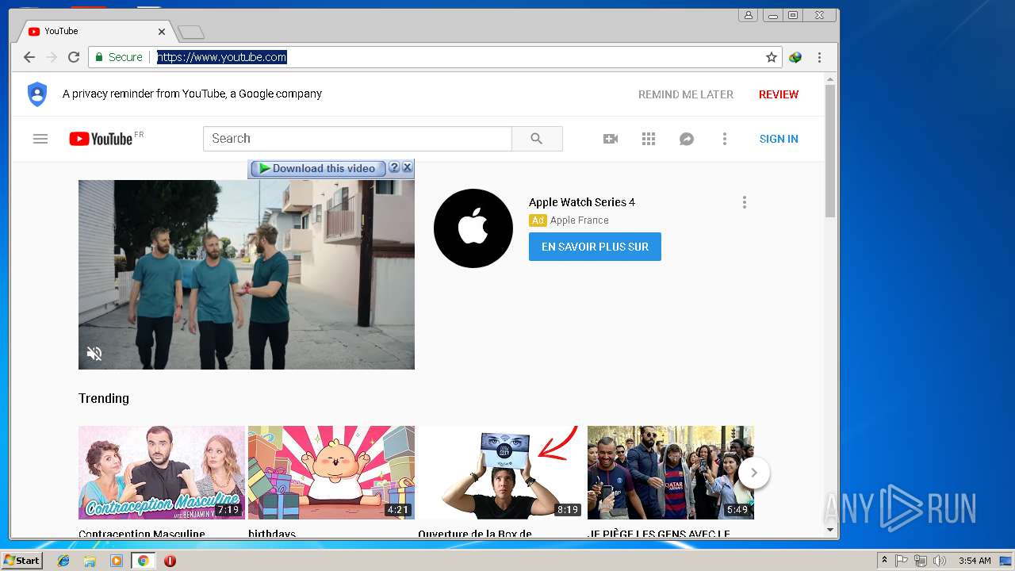The height and width of the screenshot is (571, 1015).
Task: Open Contraception Masculine video thumbnail
Action: pyautogui.click(x=162, y=473)
